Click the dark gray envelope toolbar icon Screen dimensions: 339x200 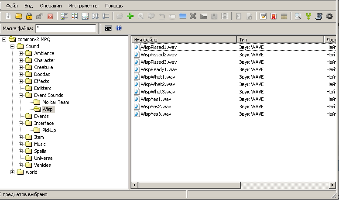pos(204,16)
